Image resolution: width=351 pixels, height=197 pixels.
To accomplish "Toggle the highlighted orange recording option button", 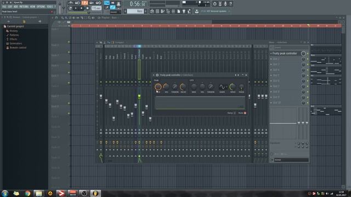I will (84, 3).
